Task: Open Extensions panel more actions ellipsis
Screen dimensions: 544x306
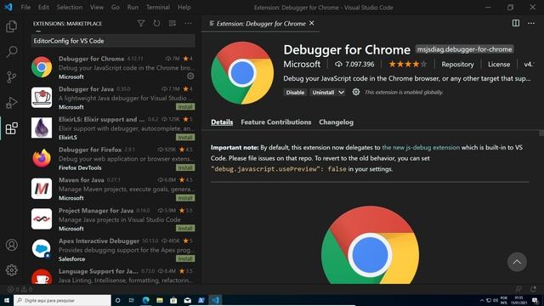Action: (188, 23)
